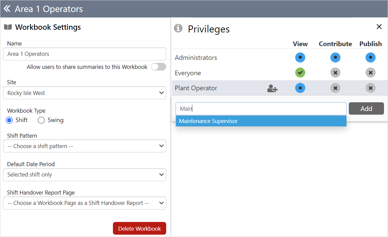Open the Shift Handover Report Page dropdown

[84, 203]
